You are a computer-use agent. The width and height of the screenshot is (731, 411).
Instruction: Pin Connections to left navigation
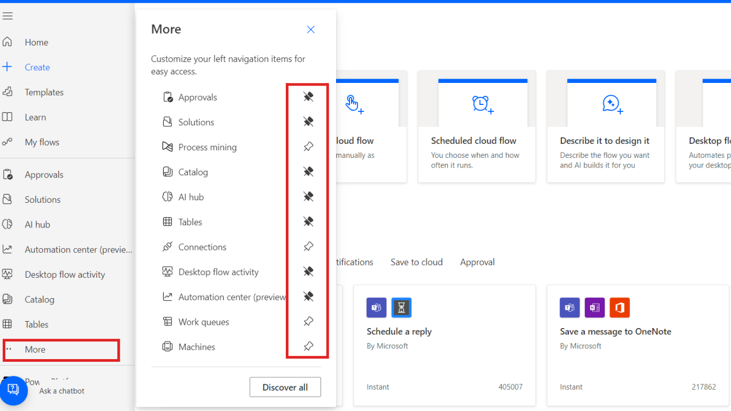point(308,247)
